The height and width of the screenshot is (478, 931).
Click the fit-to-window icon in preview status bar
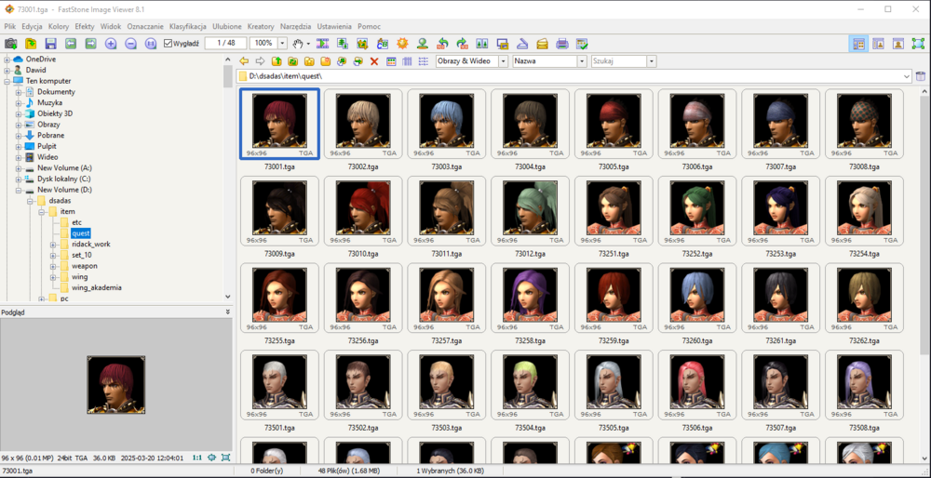pos(225,458)
